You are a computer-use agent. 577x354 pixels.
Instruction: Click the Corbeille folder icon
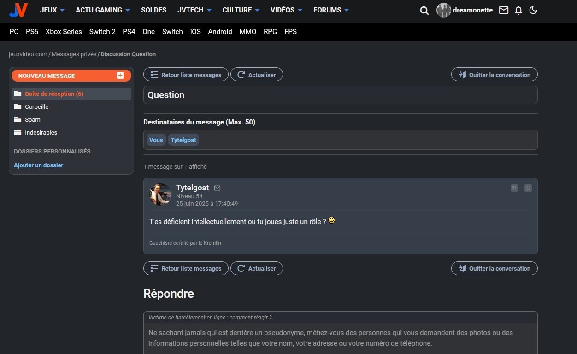coord(18,106)
